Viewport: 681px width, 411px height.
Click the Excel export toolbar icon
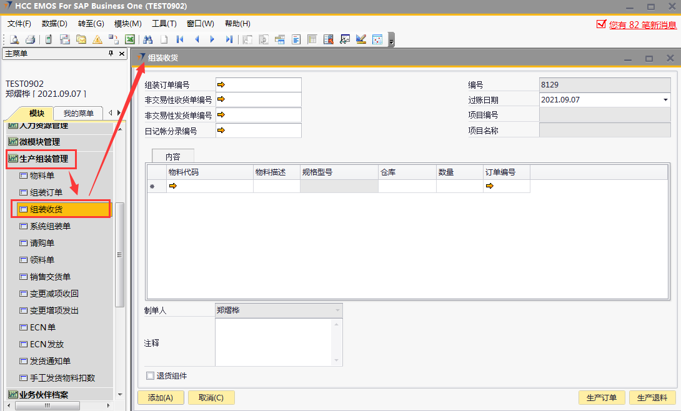130,39
